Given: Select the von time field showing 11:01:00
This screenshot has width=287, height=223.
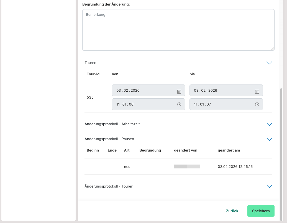Looking at the screenshot, I should pyautogui.click(x=144, y=104).
